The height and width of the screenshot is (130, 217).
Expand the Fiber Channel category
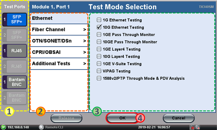[x=59, y=29]
